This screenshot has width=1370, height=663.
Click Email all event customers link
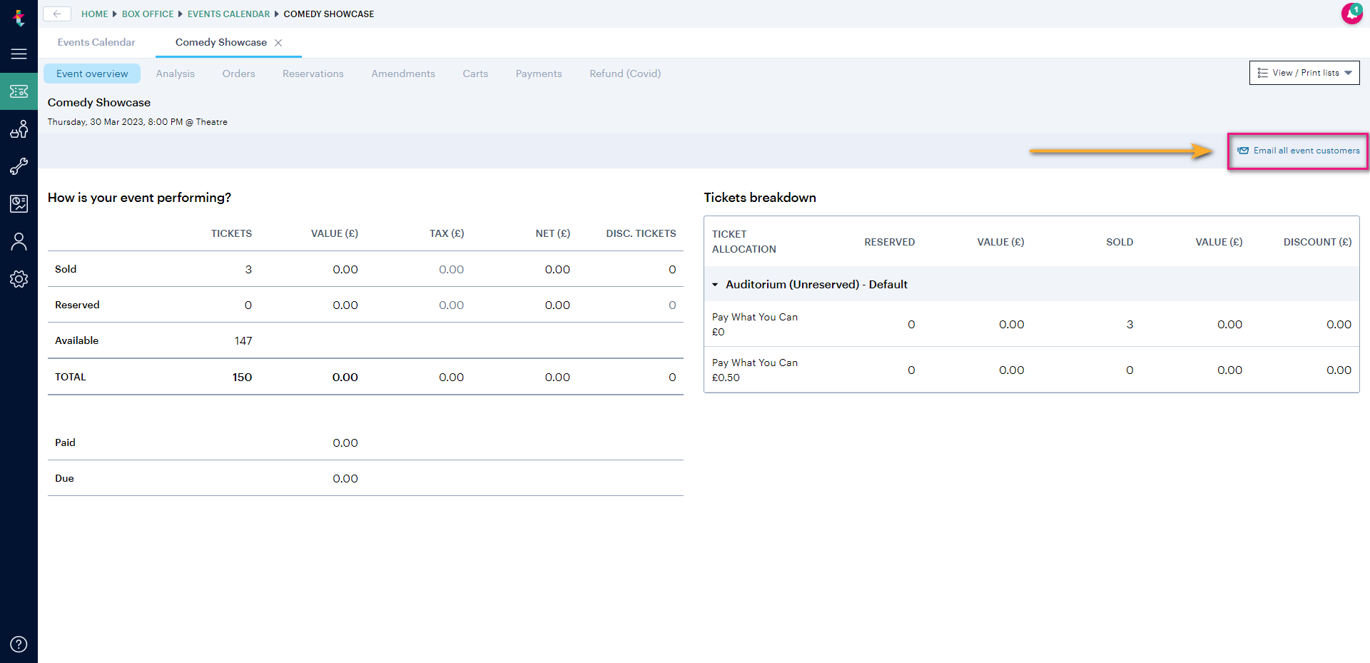1299,151
